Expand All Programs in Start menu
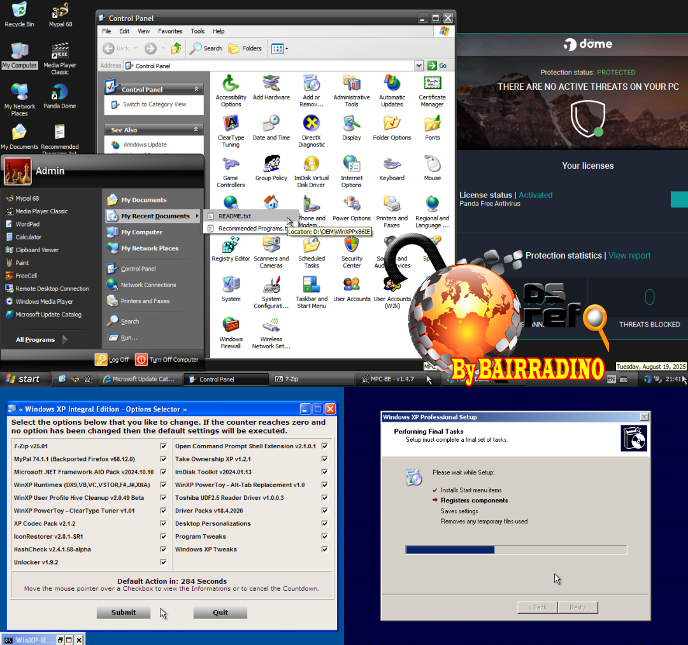This screenshot has height=645, width=688. click(41, 339)
